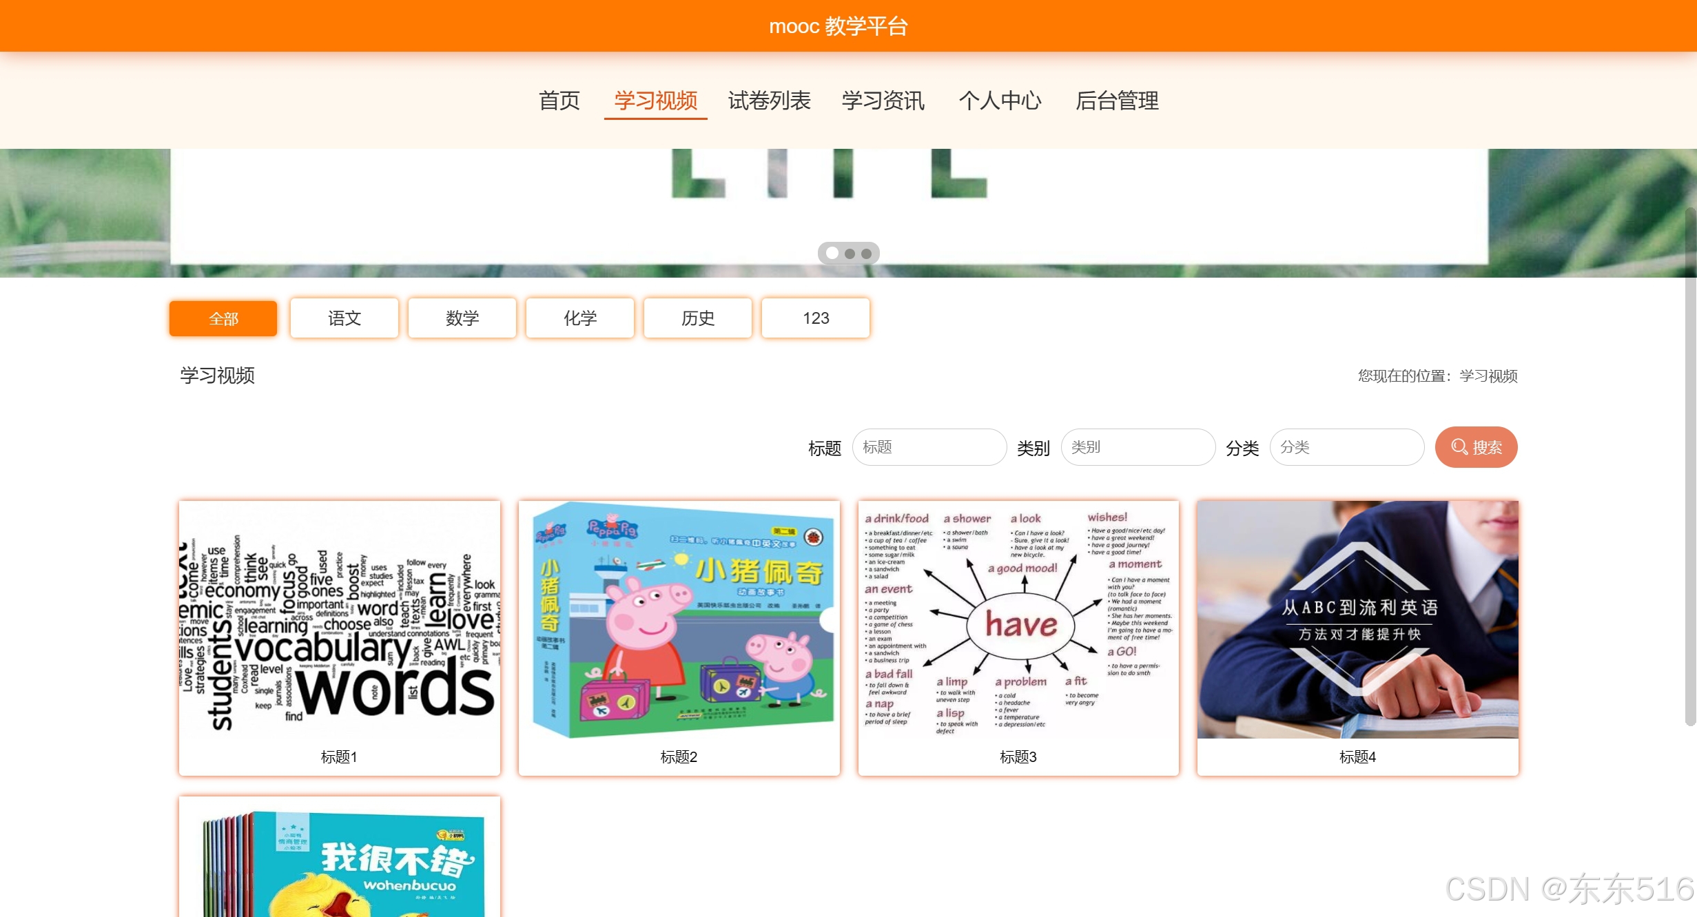Filter videos by 数学 category
This screenshot has height=917, width=1697.
462,318
